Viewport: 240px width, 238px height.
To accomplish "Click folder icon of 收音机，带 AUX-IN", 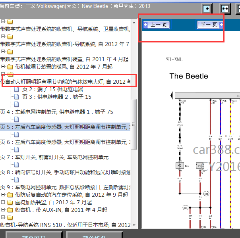I will 10,210.
